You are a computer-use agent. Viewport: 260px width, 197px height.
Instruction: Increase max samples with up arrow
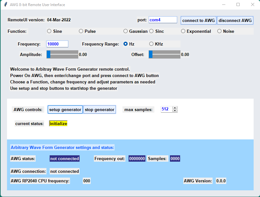pos(175,108)
